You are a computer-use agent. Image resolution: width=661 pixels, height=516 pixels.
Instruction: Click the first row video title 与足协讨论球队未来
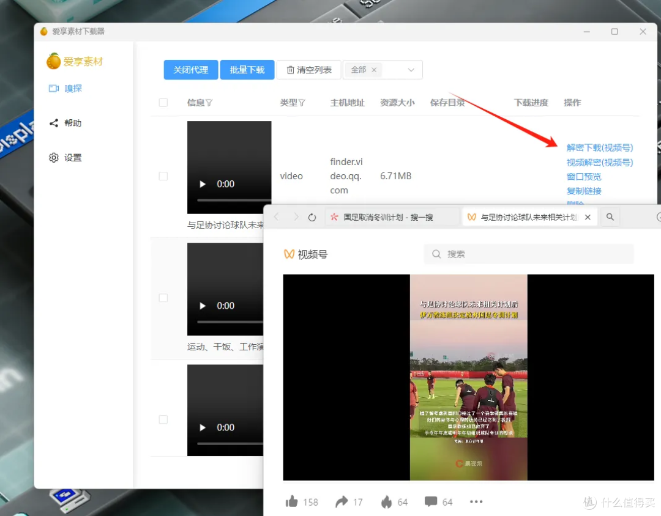click(x=225, y=226)
